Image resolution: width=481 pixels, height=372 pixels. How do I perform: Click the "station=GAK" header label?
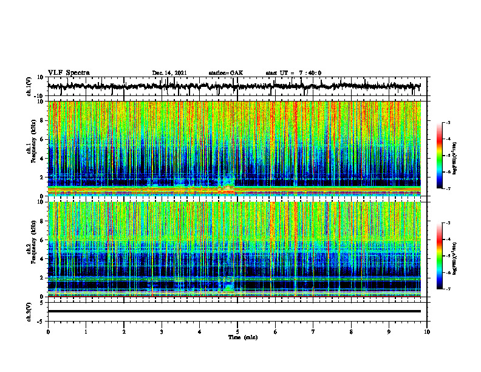click(226, 73)
